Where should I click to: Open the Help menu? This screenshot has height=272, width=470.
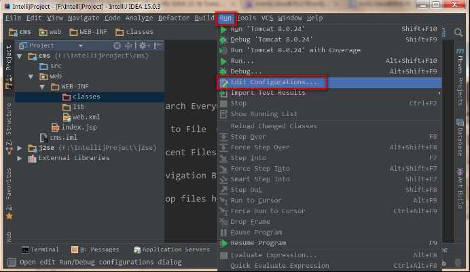click(314, 18)
